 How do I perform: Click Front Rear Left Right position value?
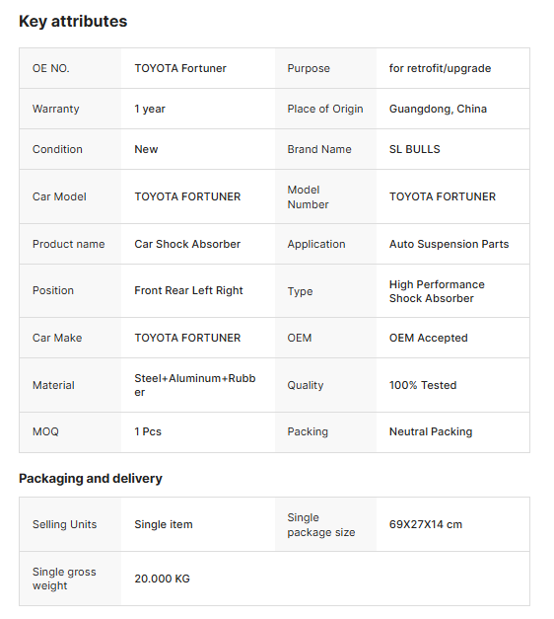click(188, 290)
